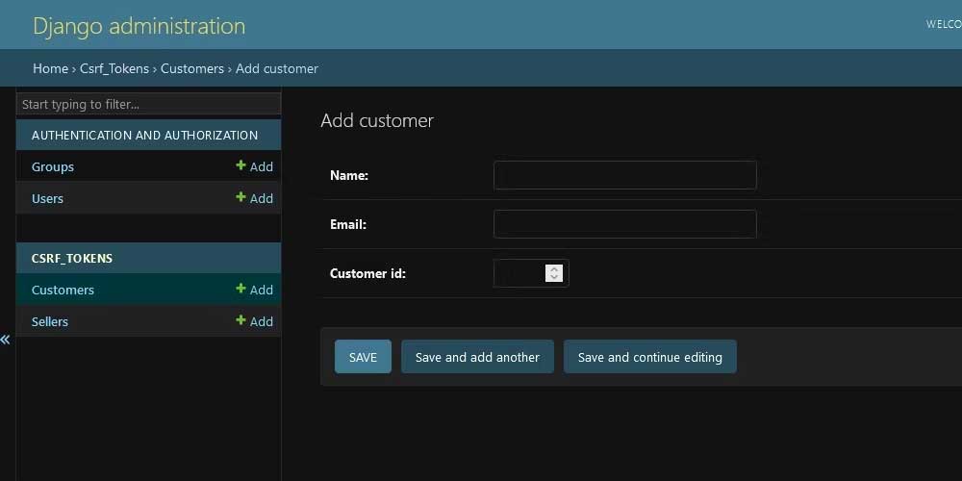Open the Users sidebar link
This screenshot has width=962, height=481.
tap(47, 198)
